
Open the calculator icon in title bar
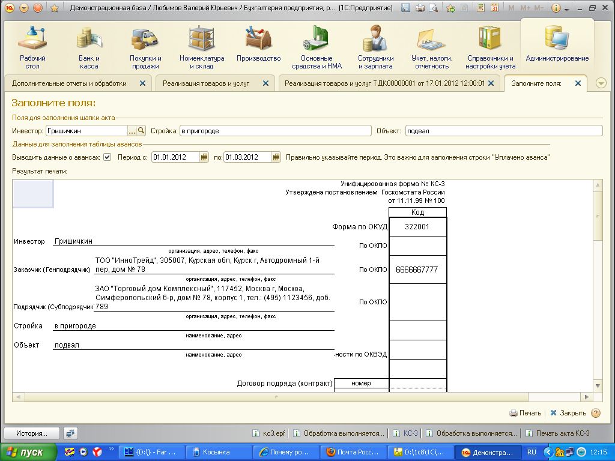coord(479,8)
